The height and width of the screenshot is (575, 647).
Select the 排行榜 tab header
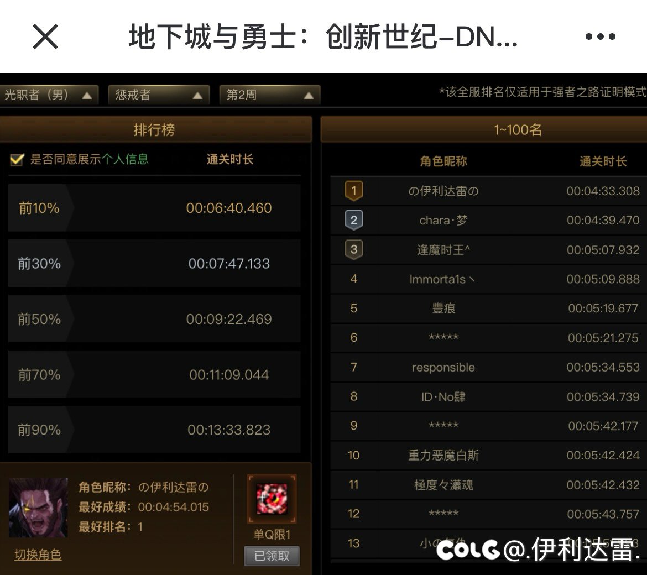click(x=155, y=129)
